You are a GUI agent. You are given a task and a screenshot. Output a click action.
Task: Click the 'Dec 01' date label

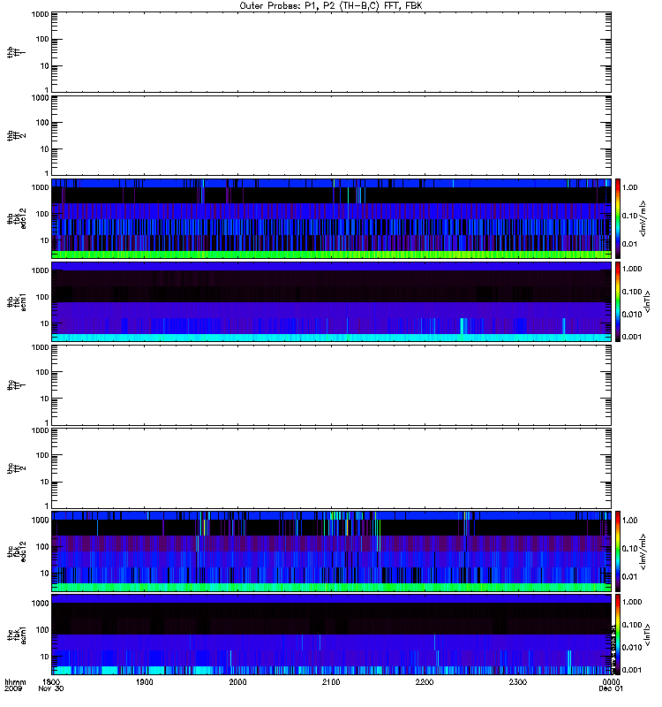pyautogui.click(x=611, y=689)
